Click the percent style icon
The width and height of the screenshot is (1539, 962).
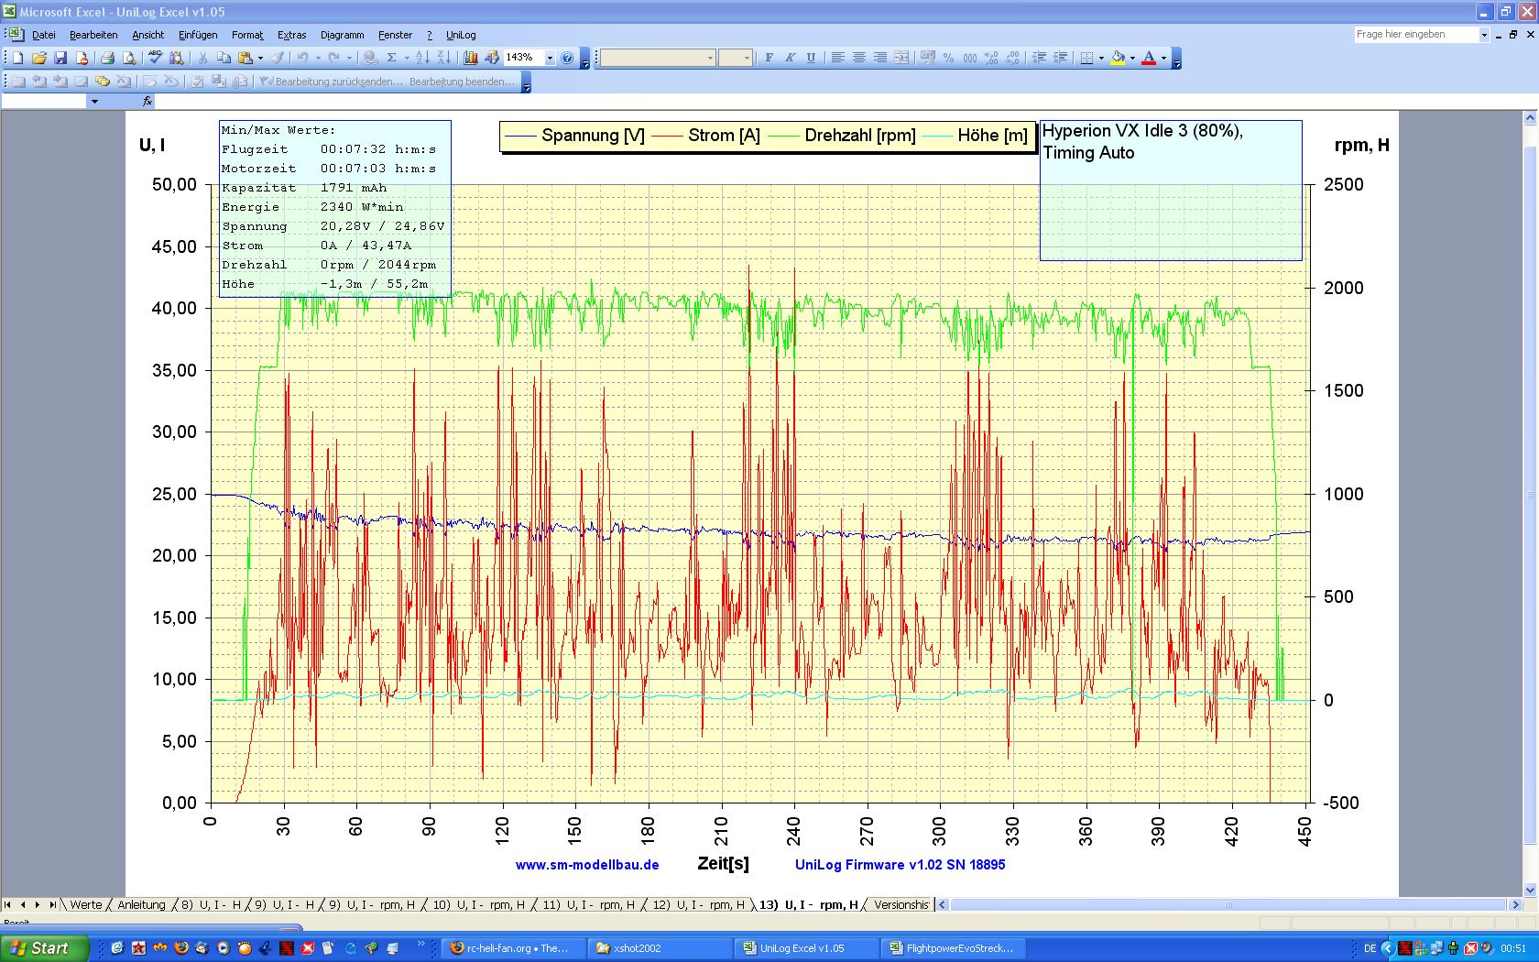tap(948, 58)
